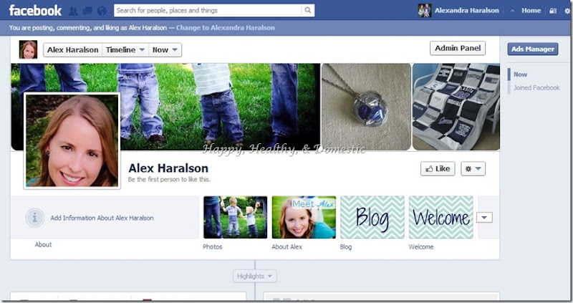573x303 pixels.
Task: Click the Blog caption under tile
Action: tap(346, 246)
